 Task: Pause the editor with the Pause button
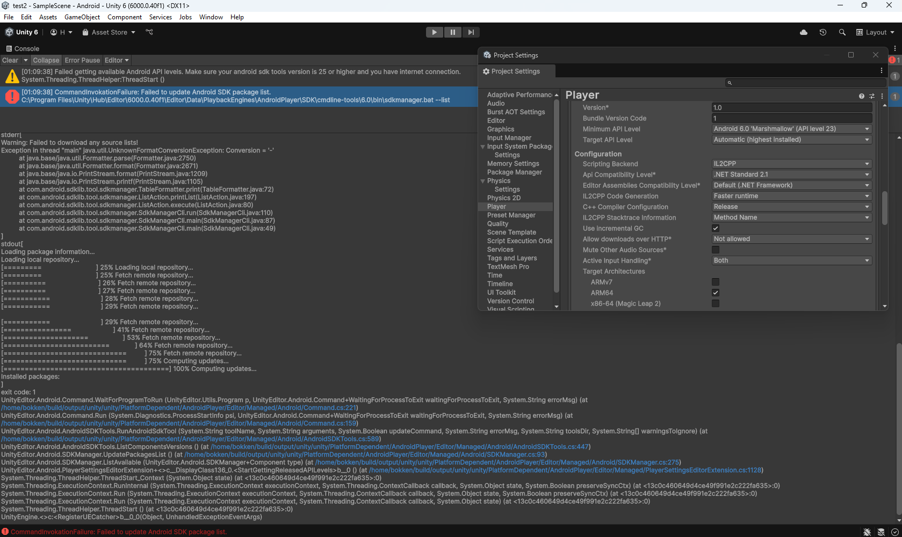pos(453,32)
